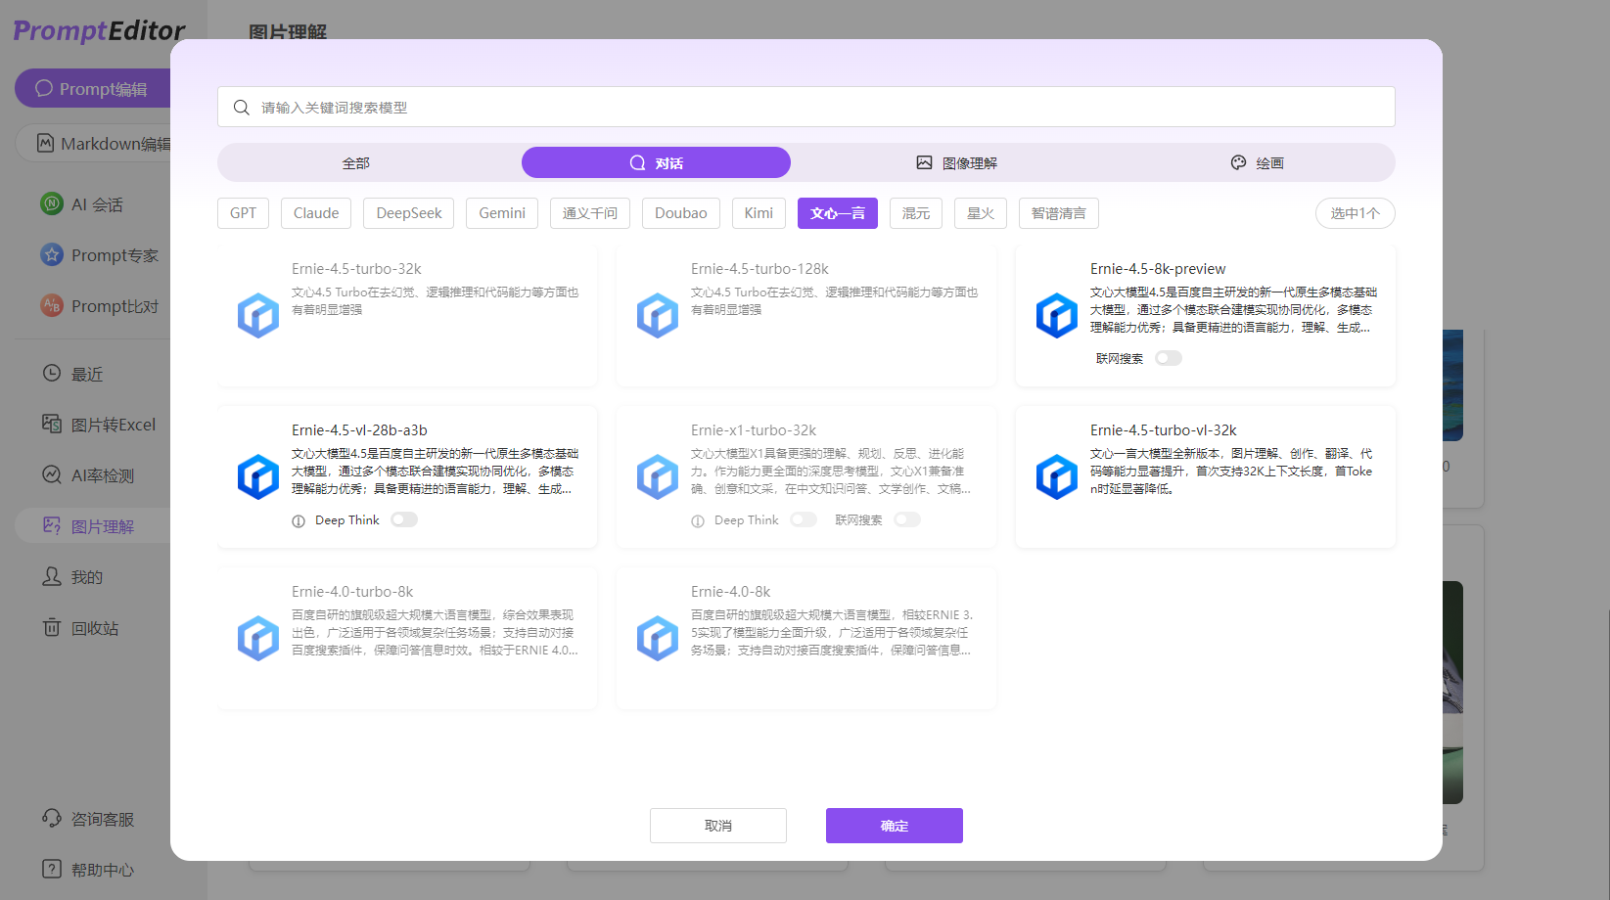Click the search magnifier icon
The height and width of the screenshot is (900, 1610).
tap(241, 108)
